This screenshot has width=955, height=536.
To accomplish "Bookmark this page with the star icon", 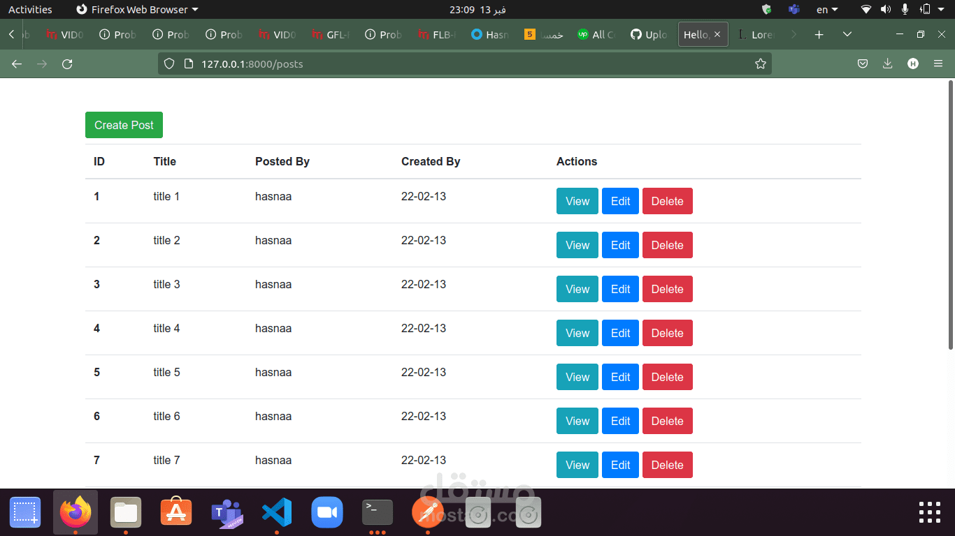I will (x=761, y=64).
